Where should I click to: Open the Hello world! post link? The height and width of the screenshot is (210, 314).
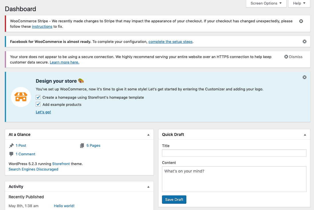[64, 206]
